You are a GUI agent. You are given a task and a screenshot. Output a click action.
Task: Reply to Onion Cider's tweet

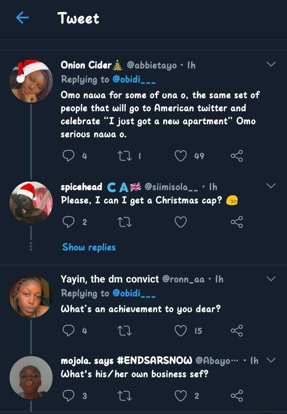(x=69, y=156)
